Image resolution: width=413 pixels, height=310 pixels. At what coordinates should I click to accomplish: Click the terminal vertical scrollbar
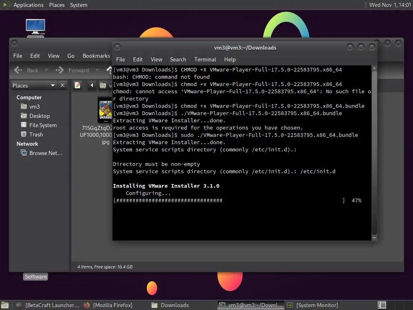374,153
